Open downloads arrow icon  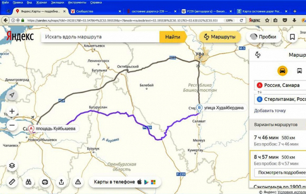[294, 20]
